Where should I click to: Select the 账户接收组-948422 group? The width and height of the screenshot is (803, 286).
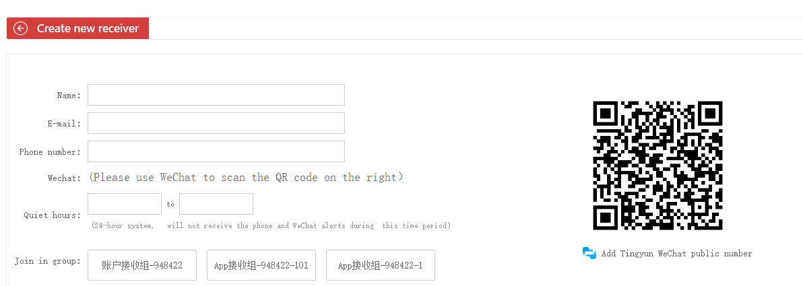coord(142,265)
